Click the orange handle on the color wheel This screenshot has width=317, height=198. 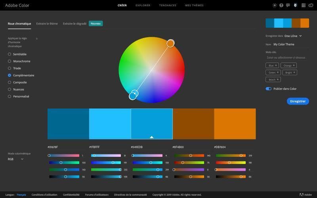tap(170, 44)
